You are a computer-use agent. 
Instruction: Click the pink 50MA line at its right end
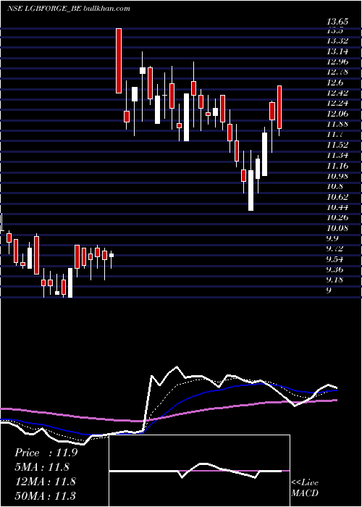coord(336,400)
